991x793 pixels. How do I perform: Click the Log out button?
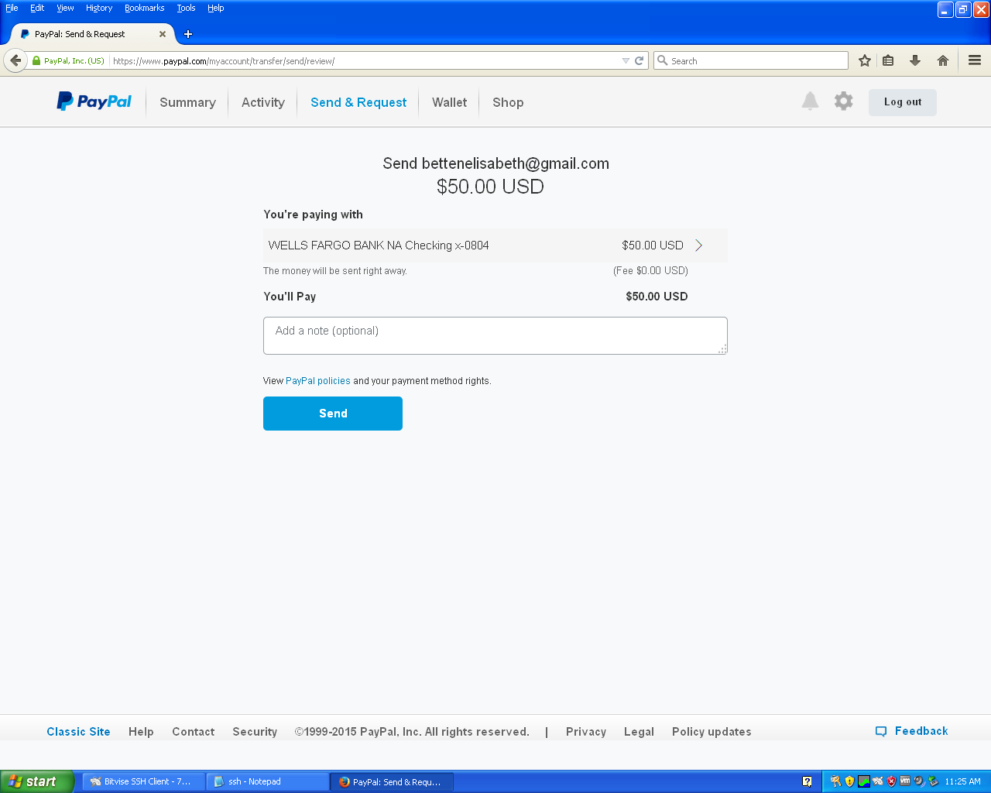click(903, 102)
